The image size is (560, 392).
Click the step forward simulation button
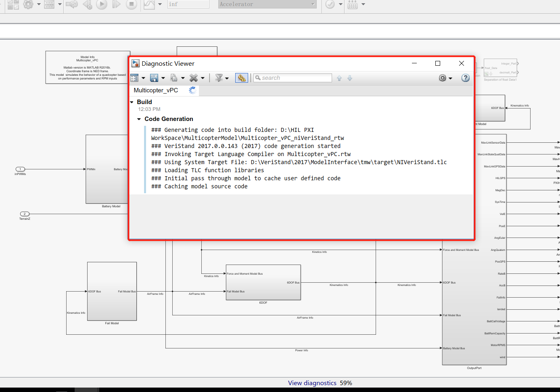[x=116, y=4]
